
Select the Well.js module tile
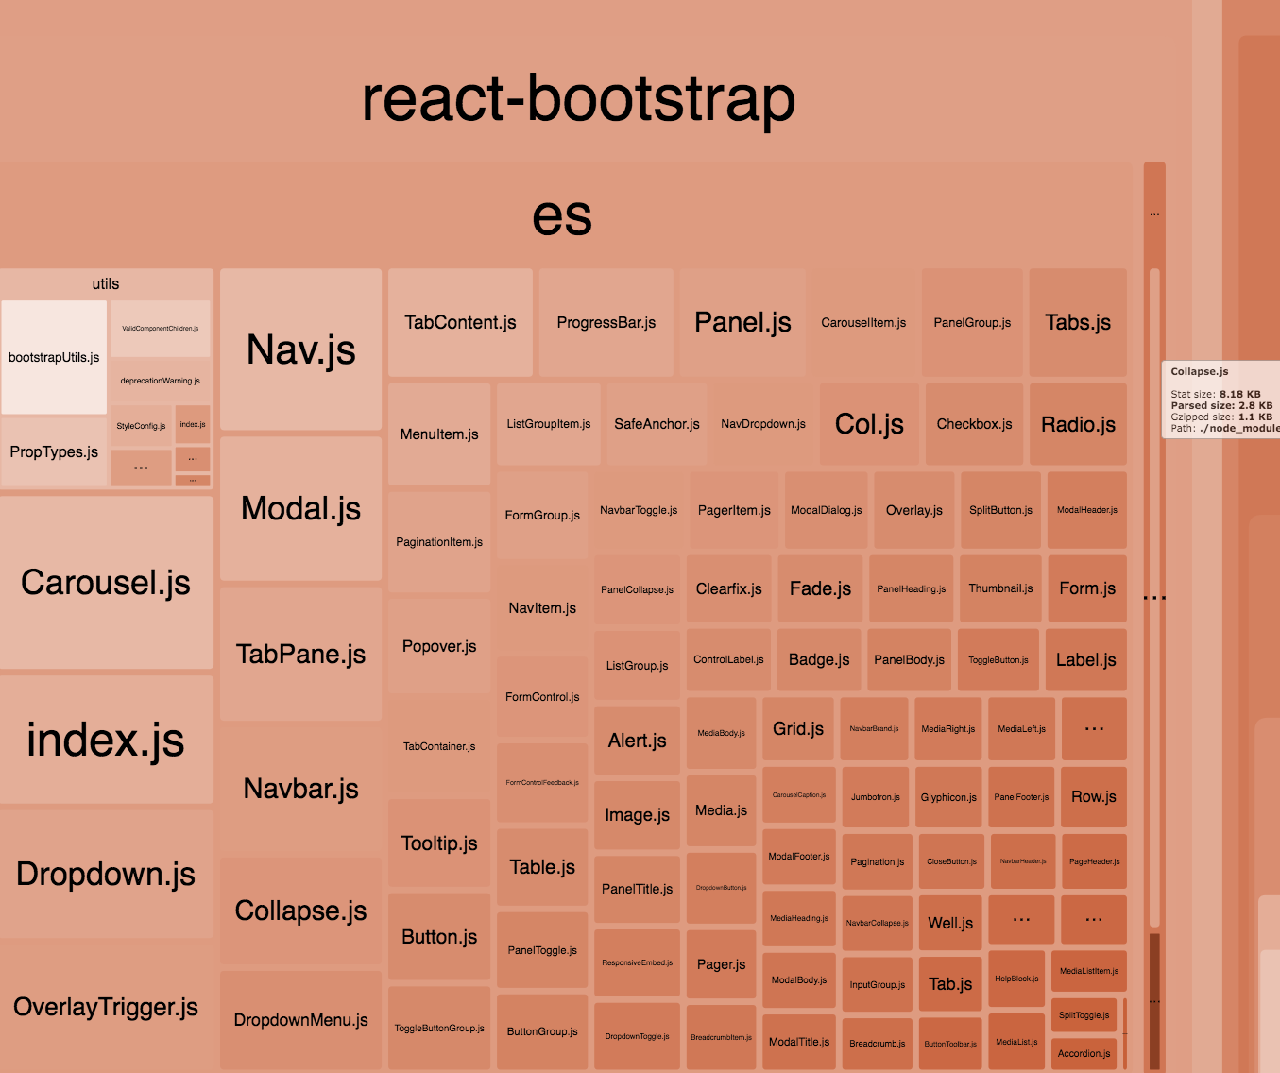(950, 923)
